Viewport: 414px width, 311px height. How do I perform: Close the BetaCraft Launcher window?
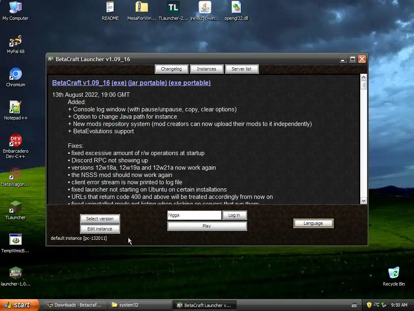tap(362, 59)
